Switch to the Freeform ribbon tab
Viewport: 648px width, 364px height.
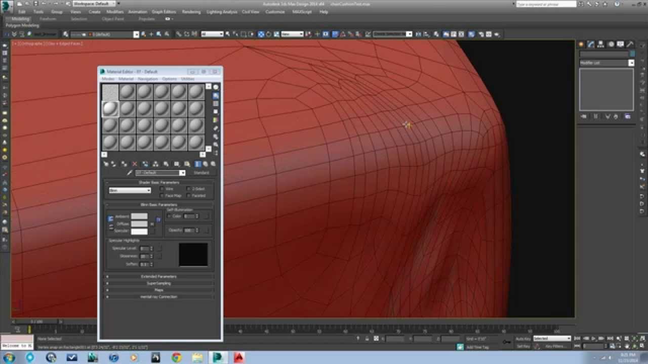(48, 19)
